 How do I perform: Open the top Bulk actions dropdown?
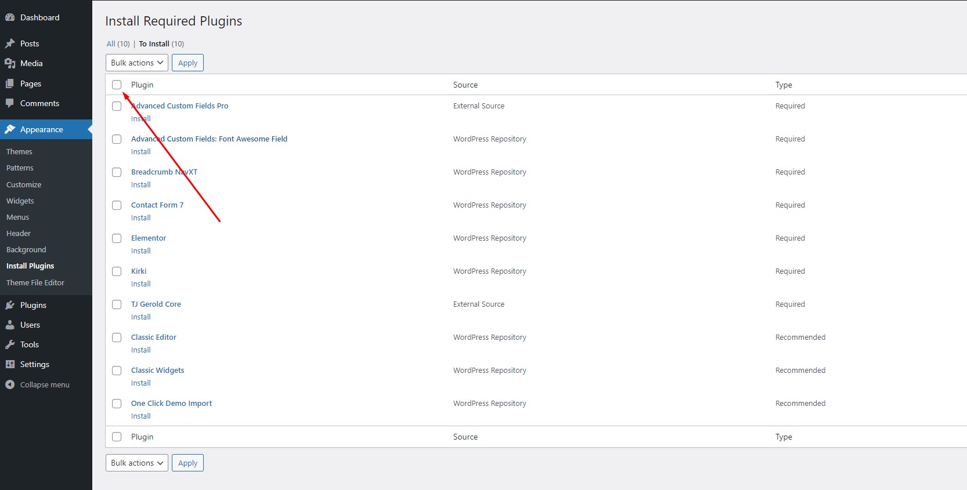[x=137, y=63]
